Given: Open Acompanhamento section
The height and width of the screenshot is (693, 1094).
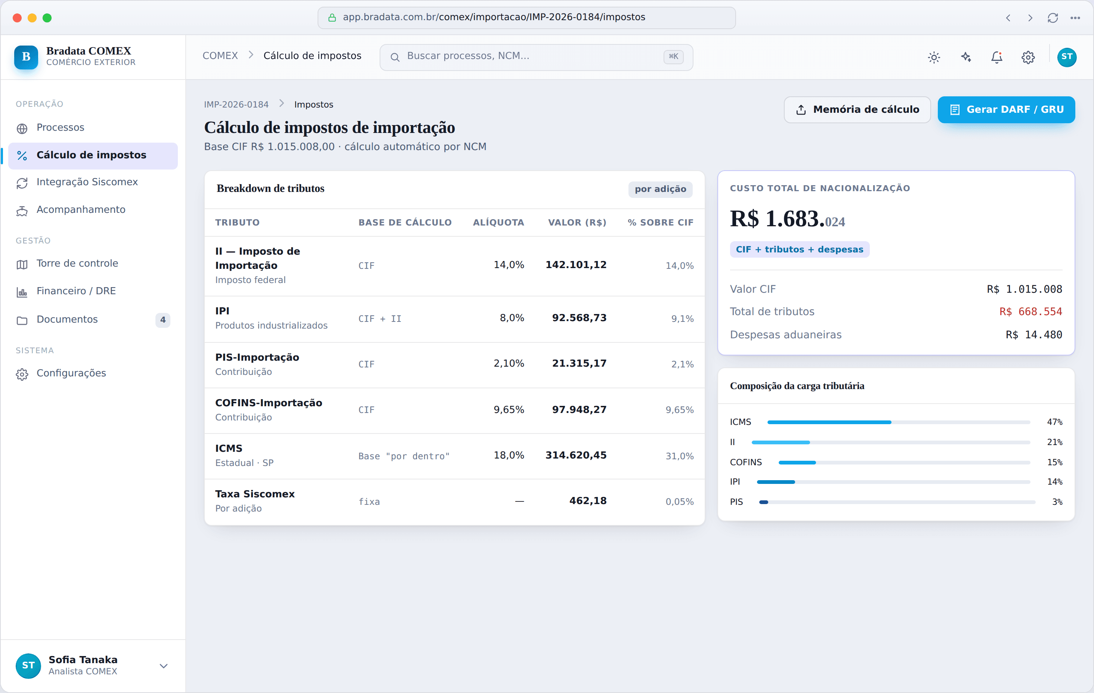Looking at the screenshot, I should click(x=93, y=210).
